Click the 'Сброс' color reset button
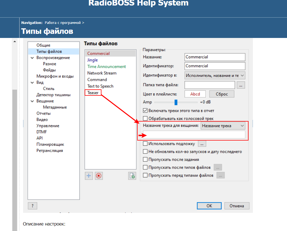The height and width of the screenshot is (231, 287). [222, 94]
